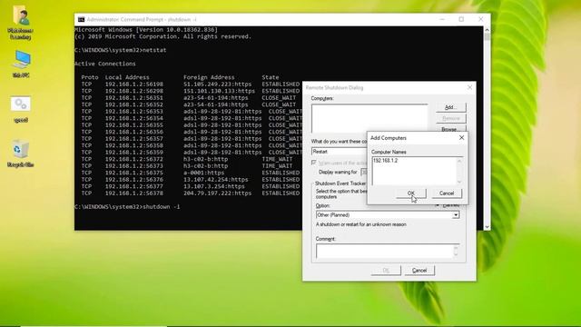Click Add button in Remote Shutdown Dialog

tap(451, 107)
